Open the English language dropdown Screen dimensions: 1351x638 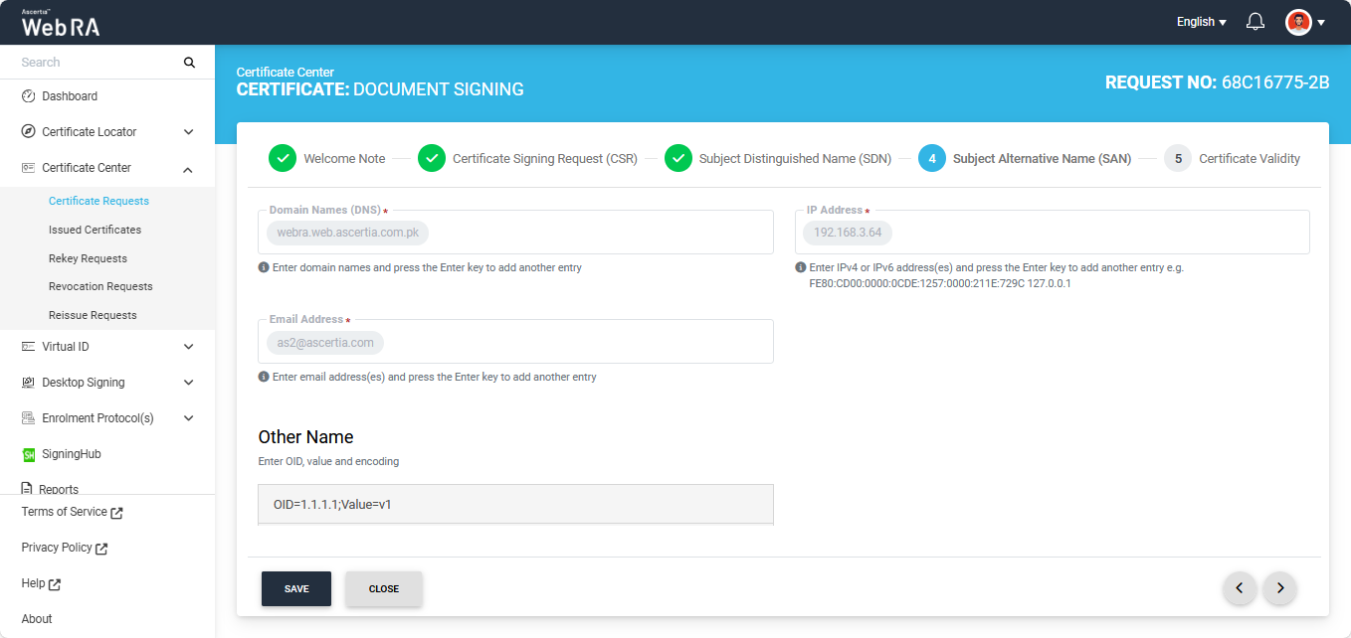(1201, 22)
